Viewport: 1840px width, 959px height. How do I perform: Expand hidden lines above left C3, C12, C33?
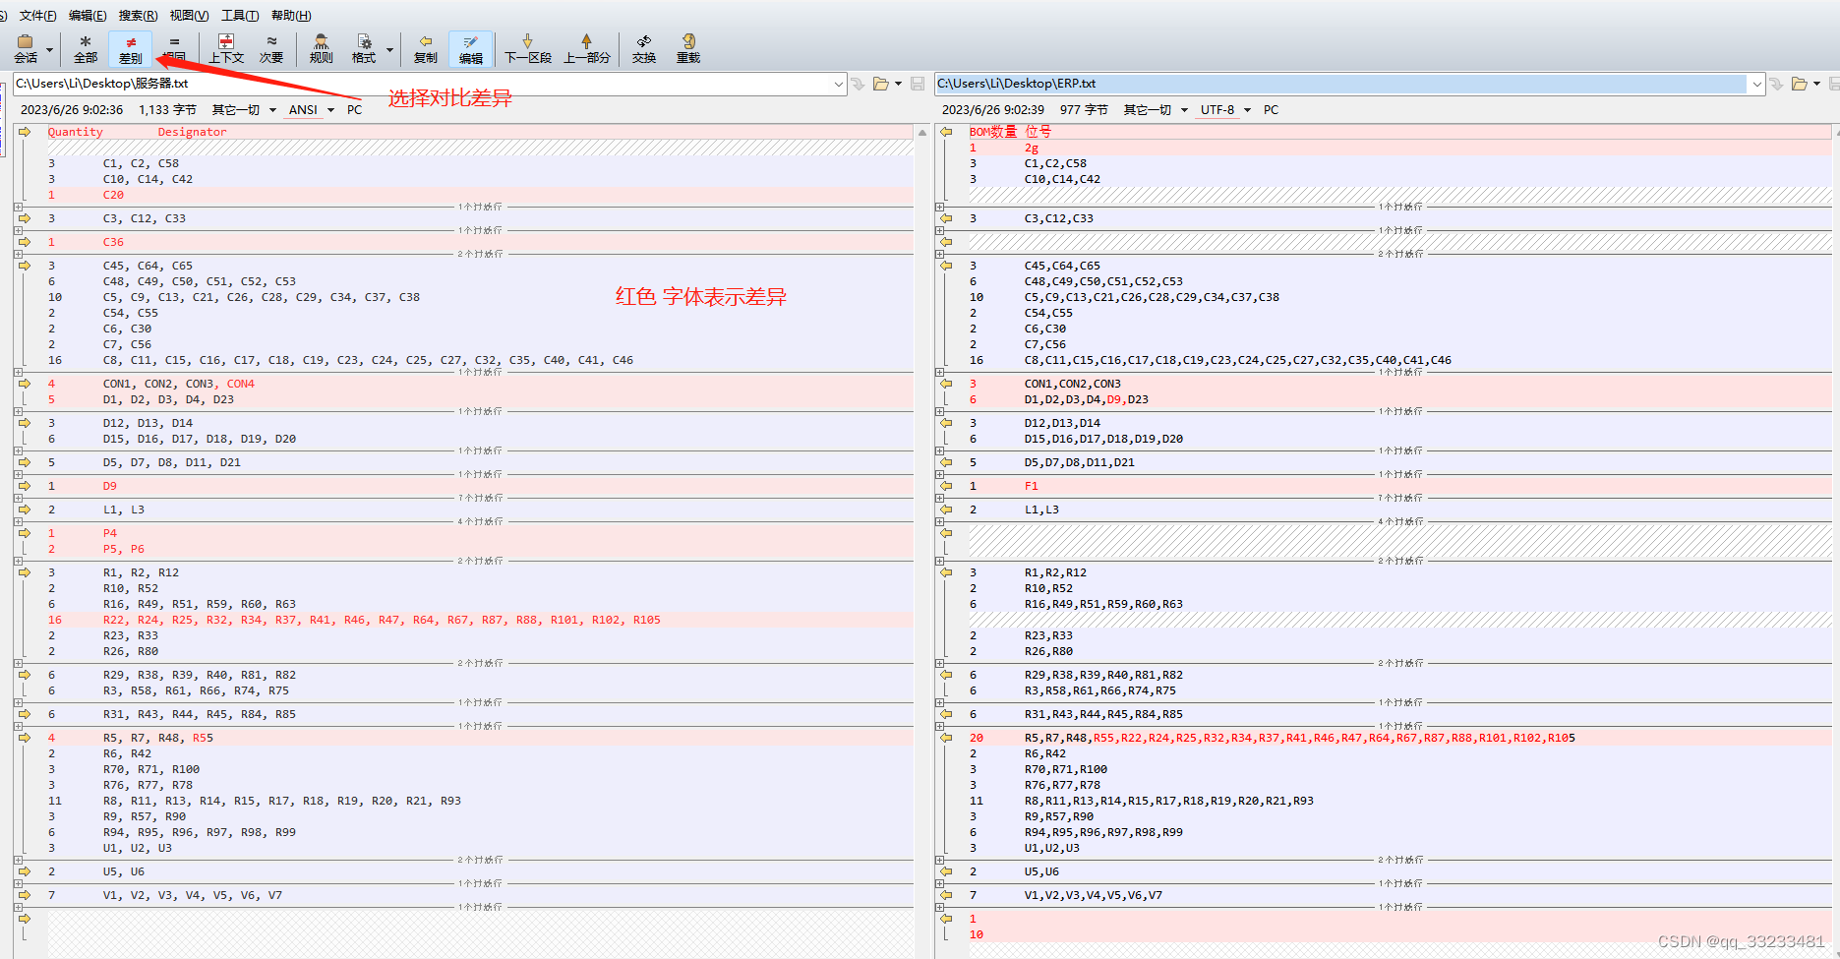19,207
